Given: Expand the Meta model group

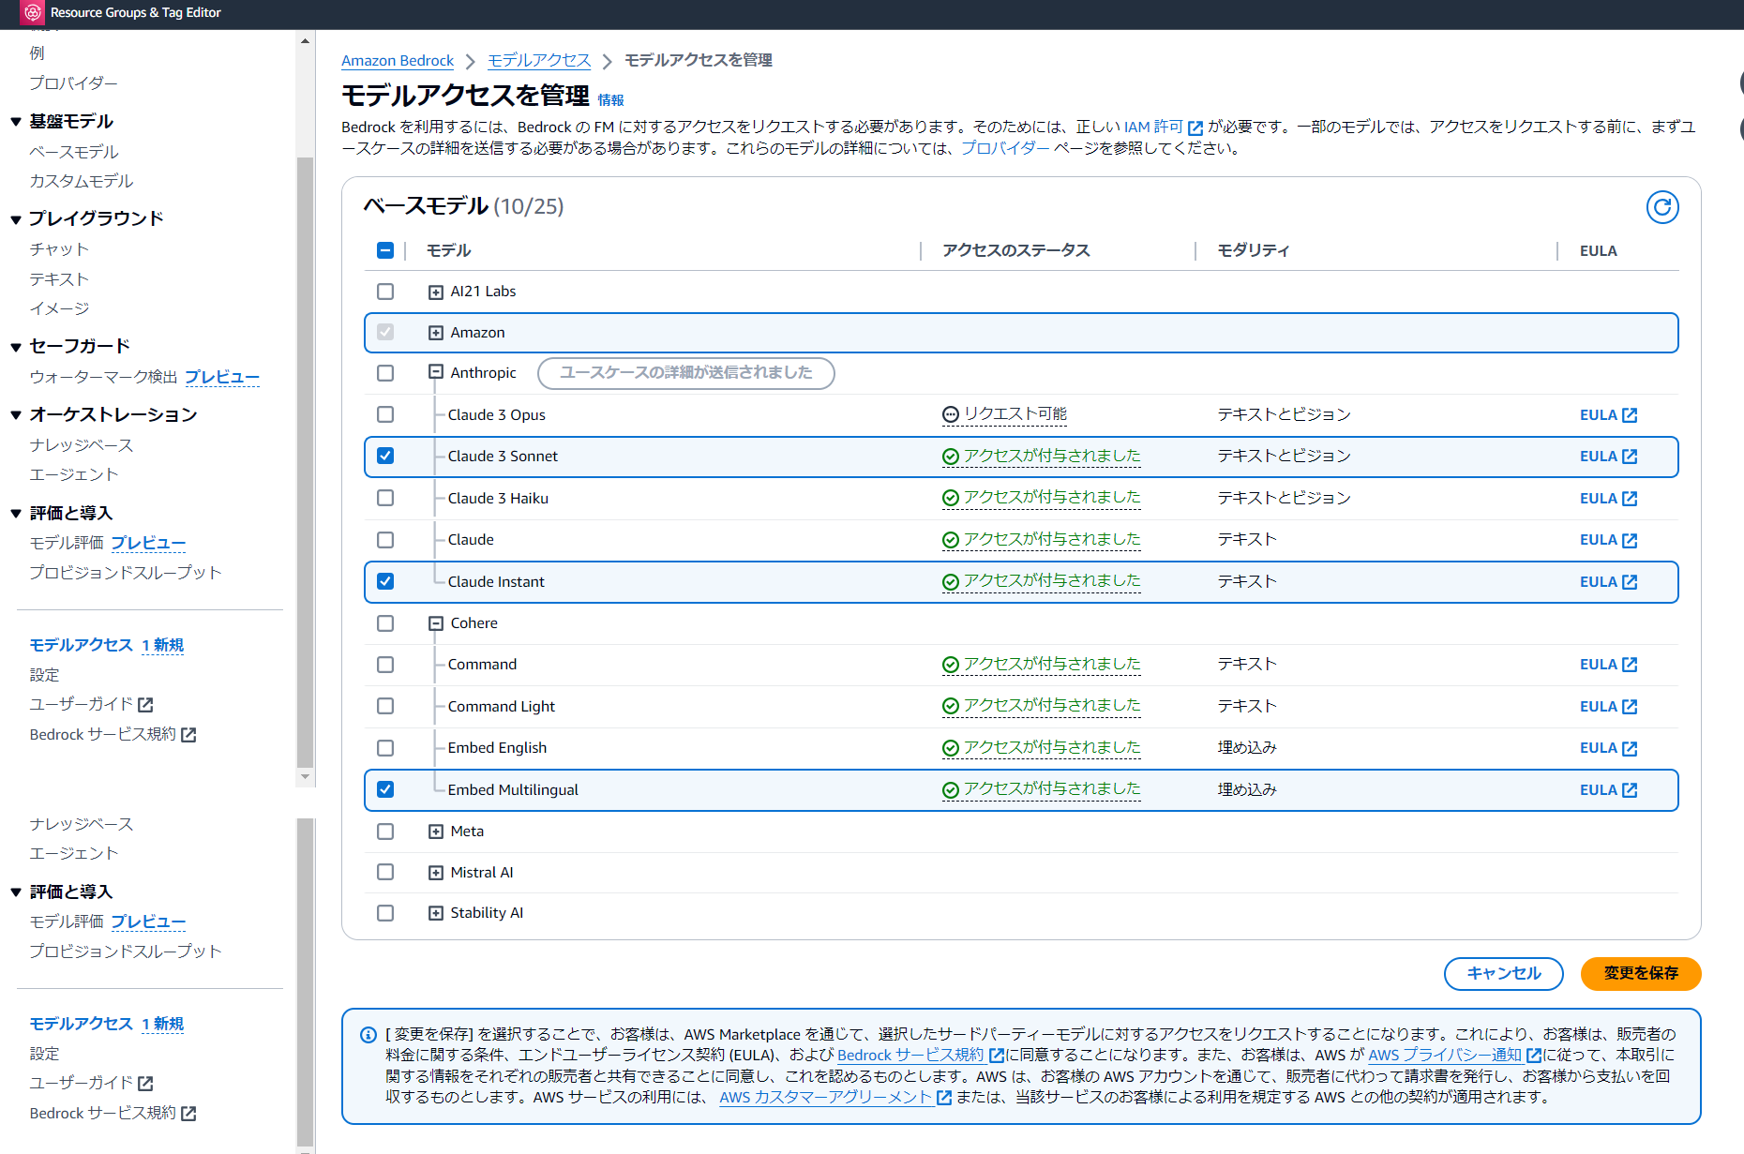Looking at the screenshot, I should (435, 831).
